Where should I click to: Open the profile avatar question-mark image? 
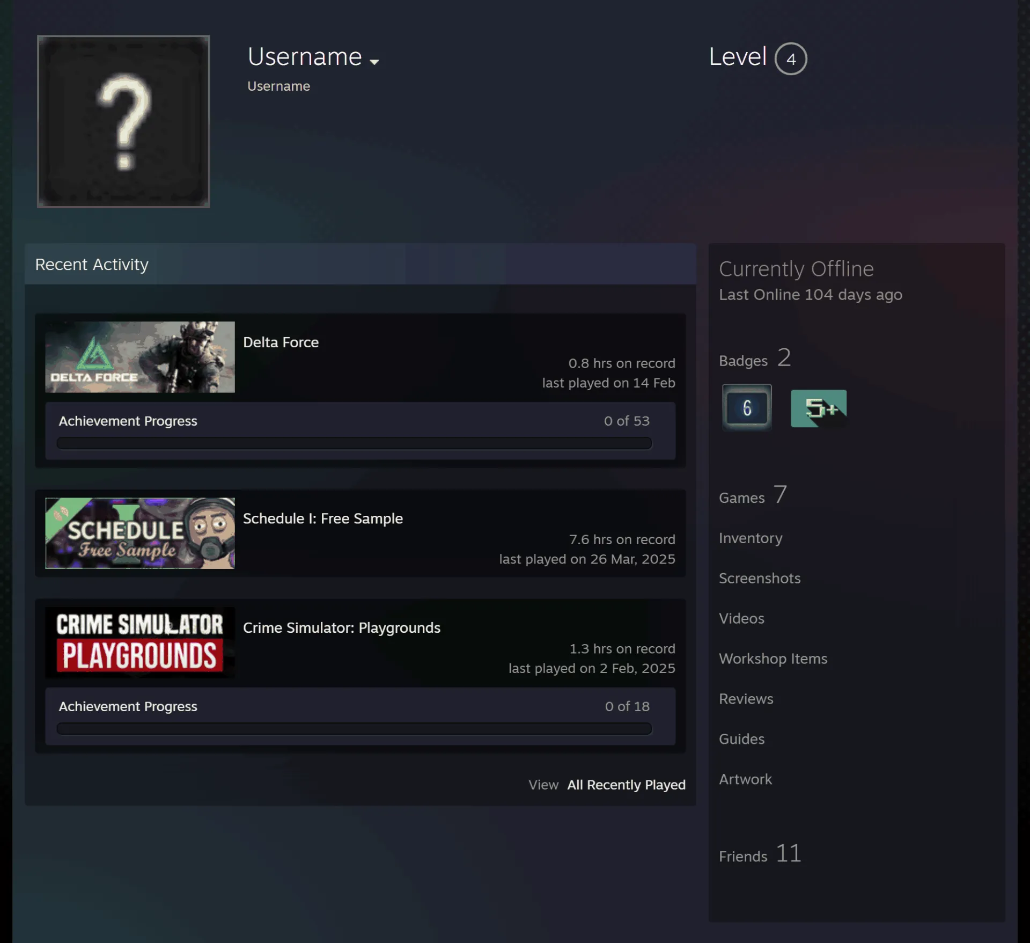point(123,122)
